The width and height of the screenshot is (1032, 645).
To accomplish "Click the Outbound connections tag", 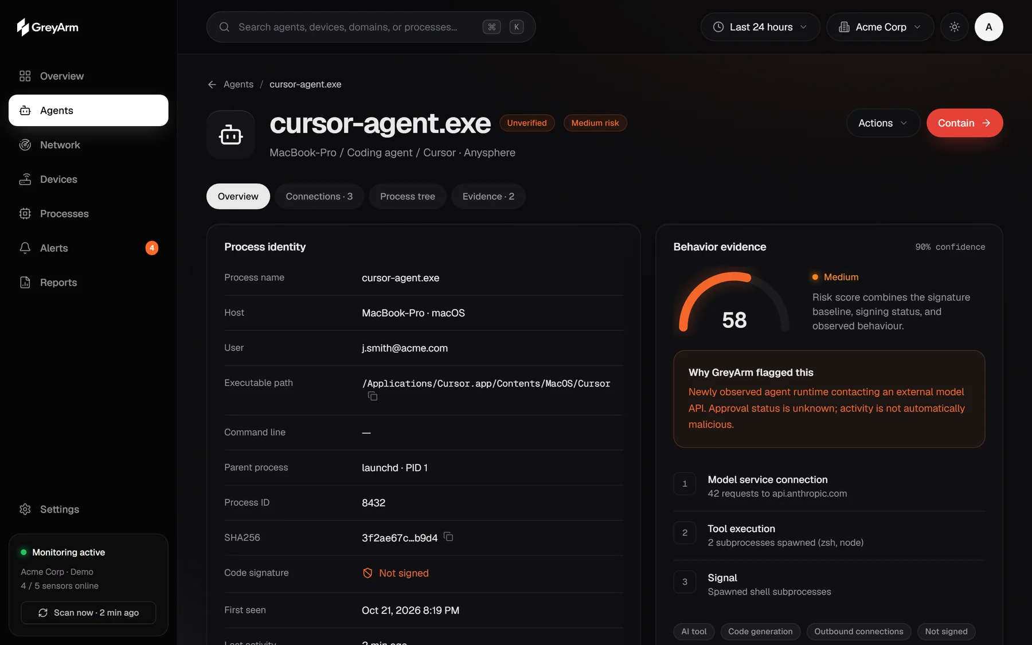I will 859,632.
